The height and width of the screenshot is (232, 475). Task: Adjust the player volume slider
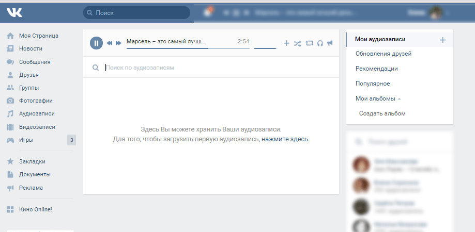pyautogui.click(x=265, y=48)
